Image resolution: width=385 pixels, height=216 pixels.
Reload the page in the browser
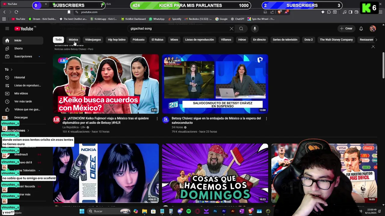(16, 12)
